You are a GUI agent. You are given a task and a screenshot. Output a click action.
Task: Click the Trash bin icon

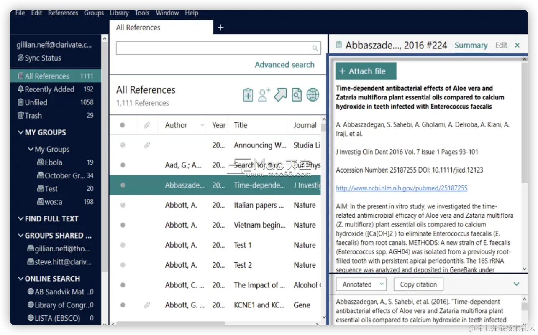coord(20,115)
